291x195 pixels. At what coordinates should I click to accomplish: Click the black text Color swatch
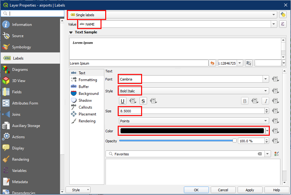click(x=192, y=131)
